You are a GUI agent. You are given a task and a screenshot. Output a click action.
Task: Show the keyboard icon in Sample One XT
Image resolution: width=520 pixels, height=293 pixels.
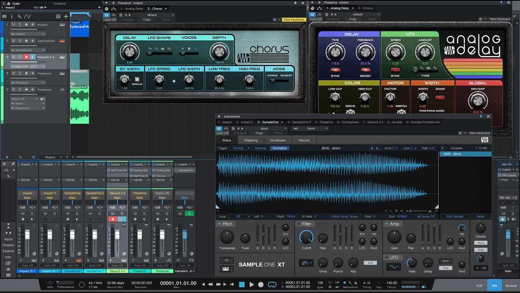pos(227,269)
